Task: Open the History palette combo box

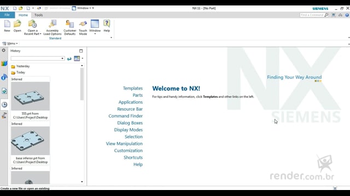Action: 38,58
